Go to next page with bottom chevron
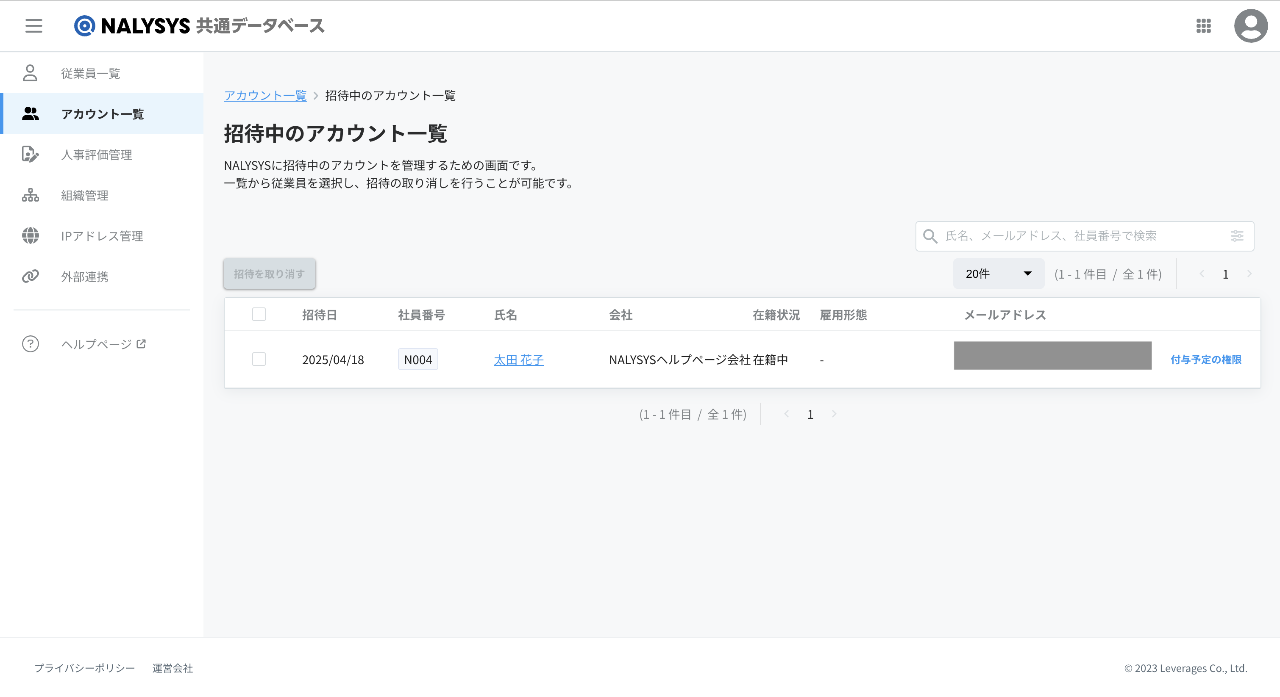Image resolution: width=1280 pixels, height=697 pixels. 834,414
